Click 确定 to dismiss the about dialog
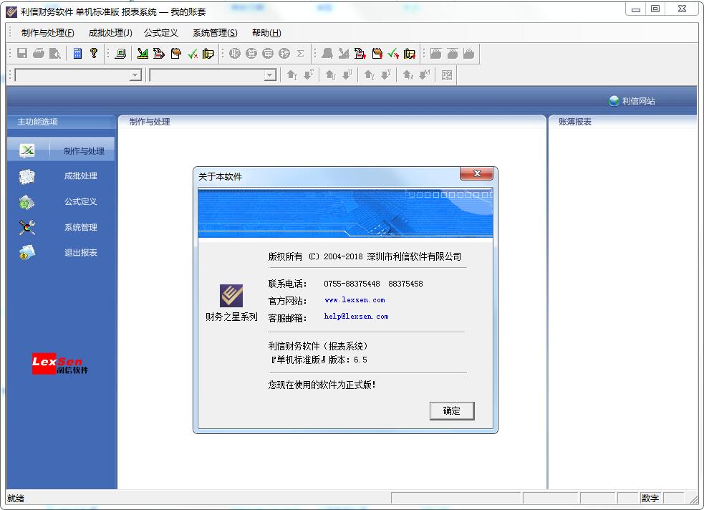 click(x=452, y=410)
